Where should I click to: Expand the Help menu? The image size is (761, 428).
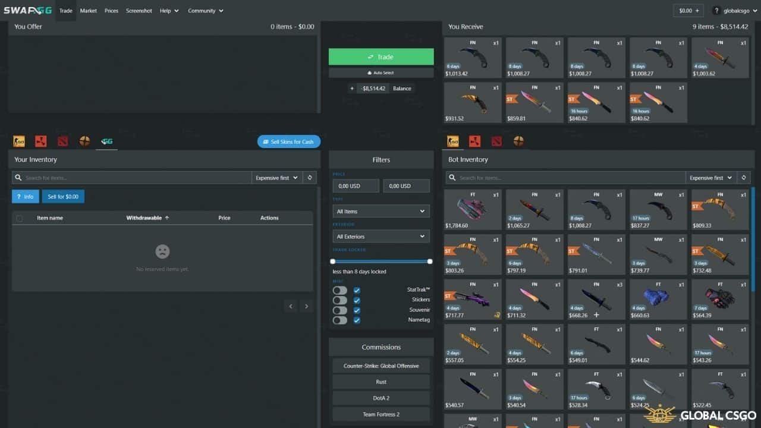[168, 11]
